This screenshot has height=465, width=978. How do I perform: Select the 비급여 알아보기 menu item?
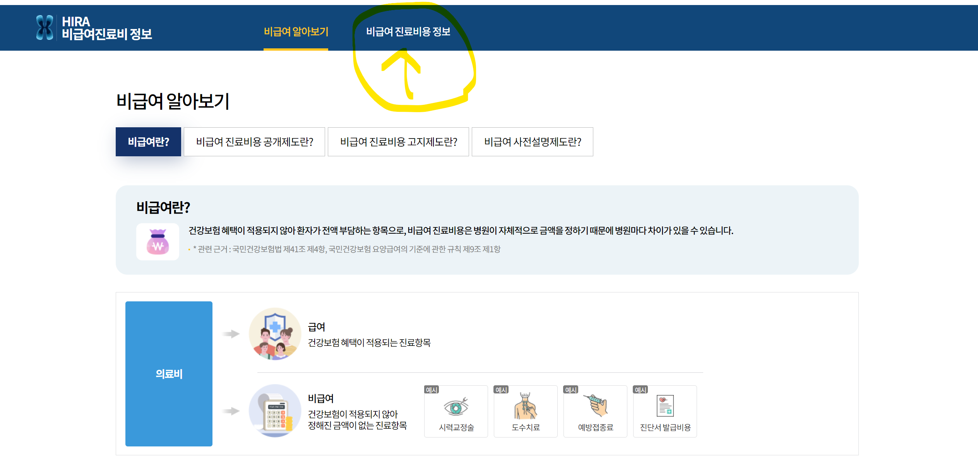[296, 31]
